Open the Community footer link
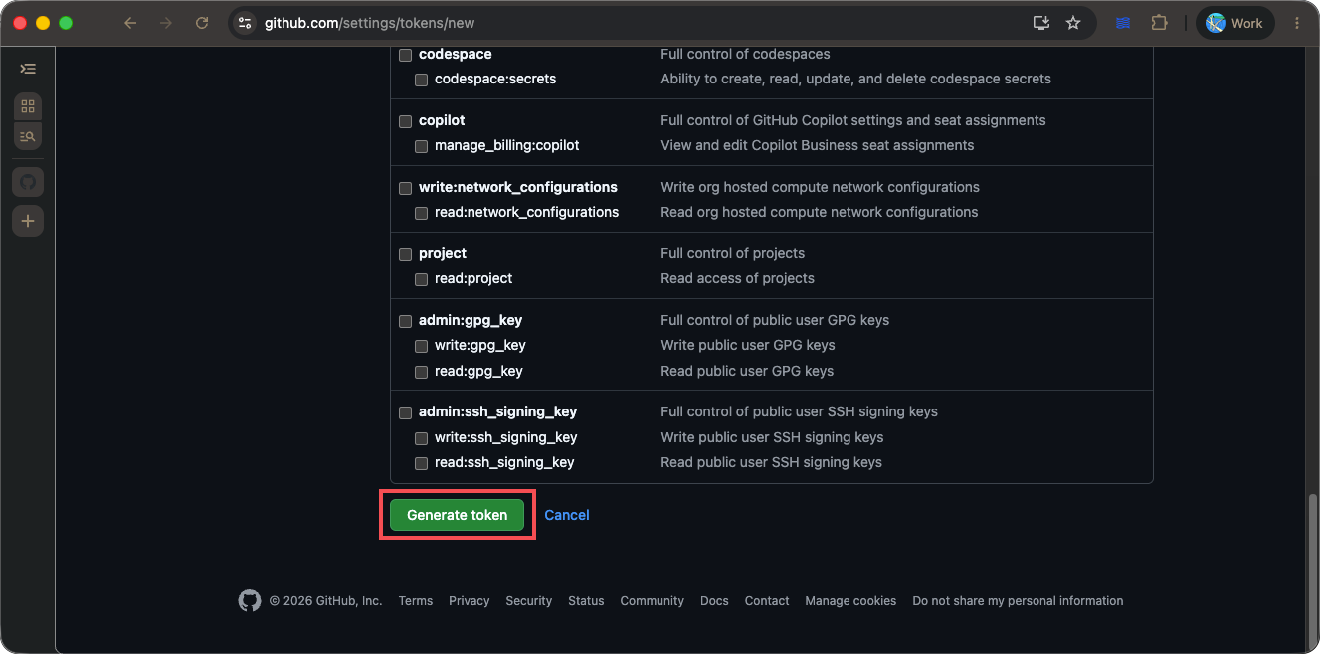Viewport: 1320px width, 654px height. (x=653, y=601)
